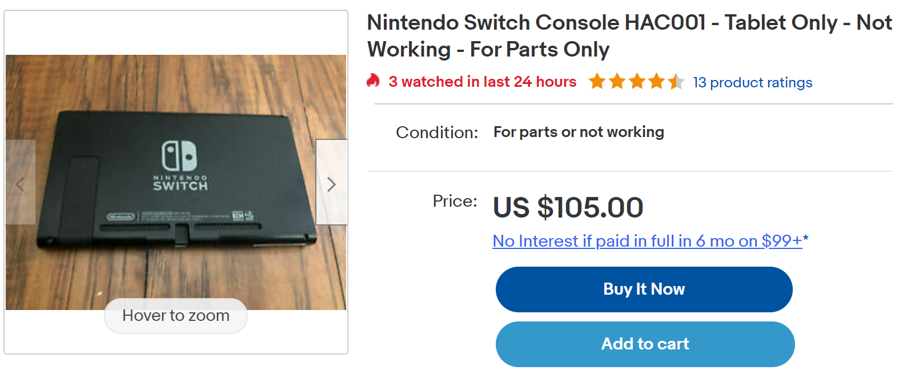The height and width of the screenshot is (370, 907).
Task: Click the first orange rating star
Action: point(597,82)
